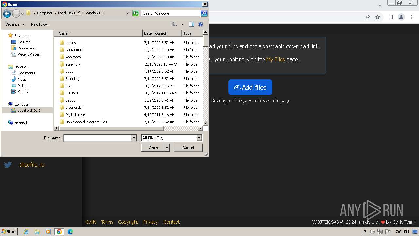Viewport: 419px width, 236px height.
Task: Expand the Open button's split arrow
Action: click(x=167, y=148)
